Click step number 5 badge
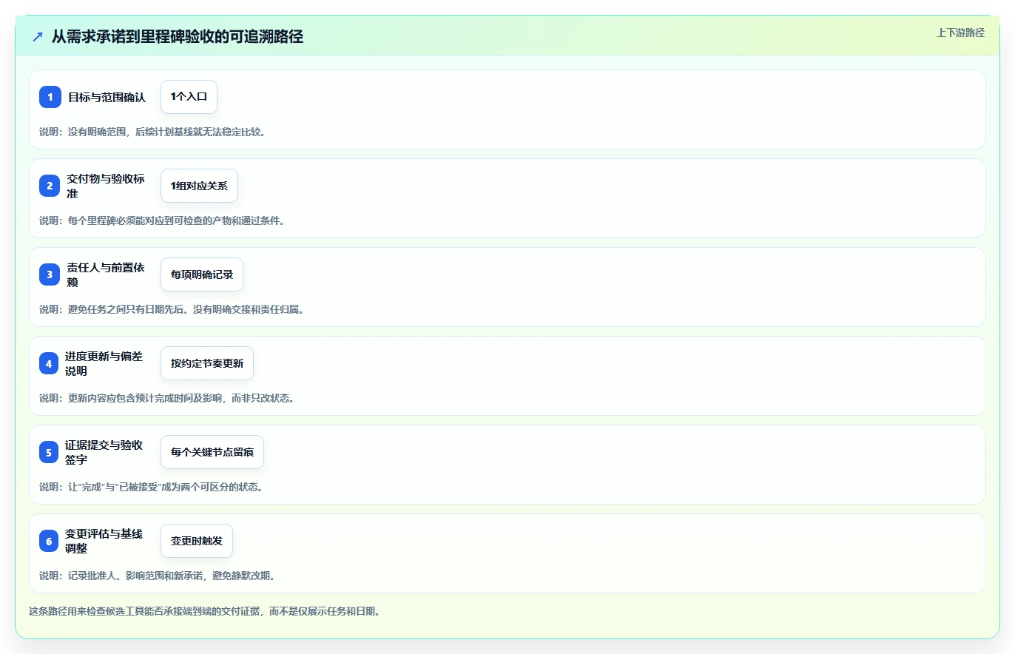The image size is (1015, 654). tap(50, 452)
